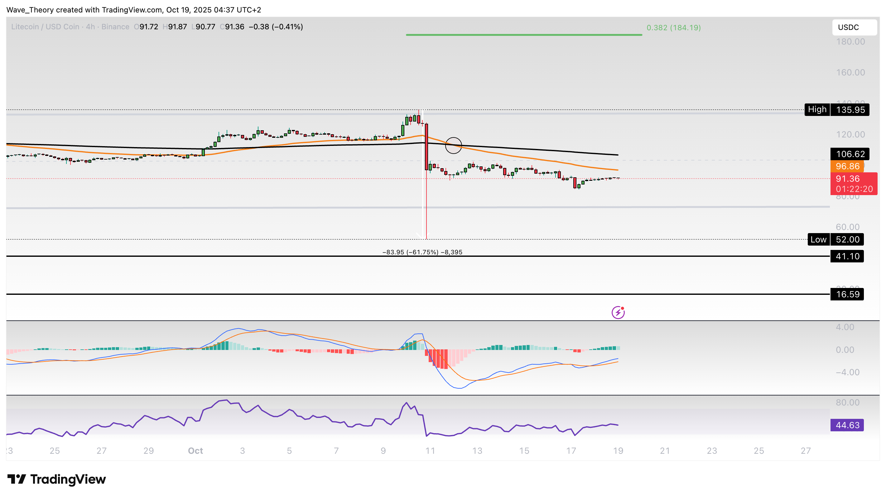Click the TradingView logo at the bottom left

pos(57,479)
